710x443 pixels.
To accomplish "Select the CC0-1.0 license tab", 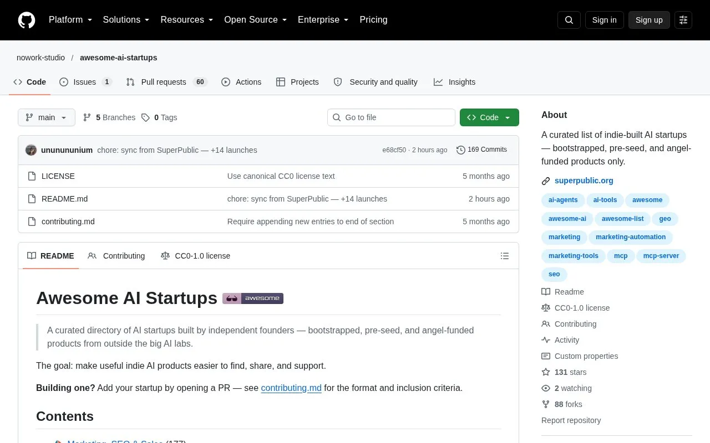I will 195,256.
